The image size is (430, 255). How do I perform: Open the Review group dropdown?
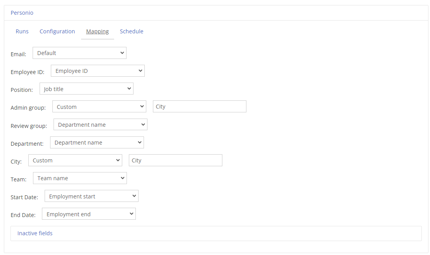[101, 125]
